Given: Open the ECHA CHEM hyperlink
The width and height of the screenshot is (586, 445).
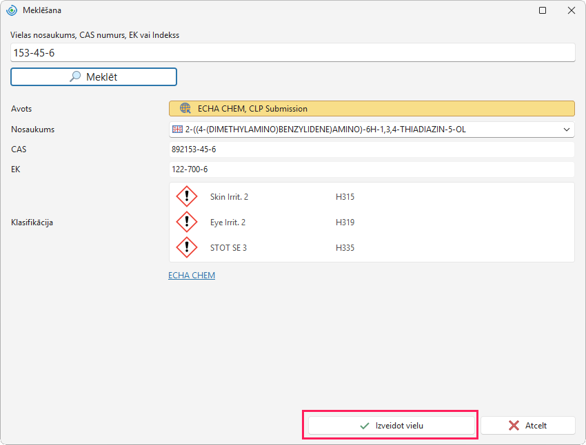Looking at the screenshot, I should point(192,275).
